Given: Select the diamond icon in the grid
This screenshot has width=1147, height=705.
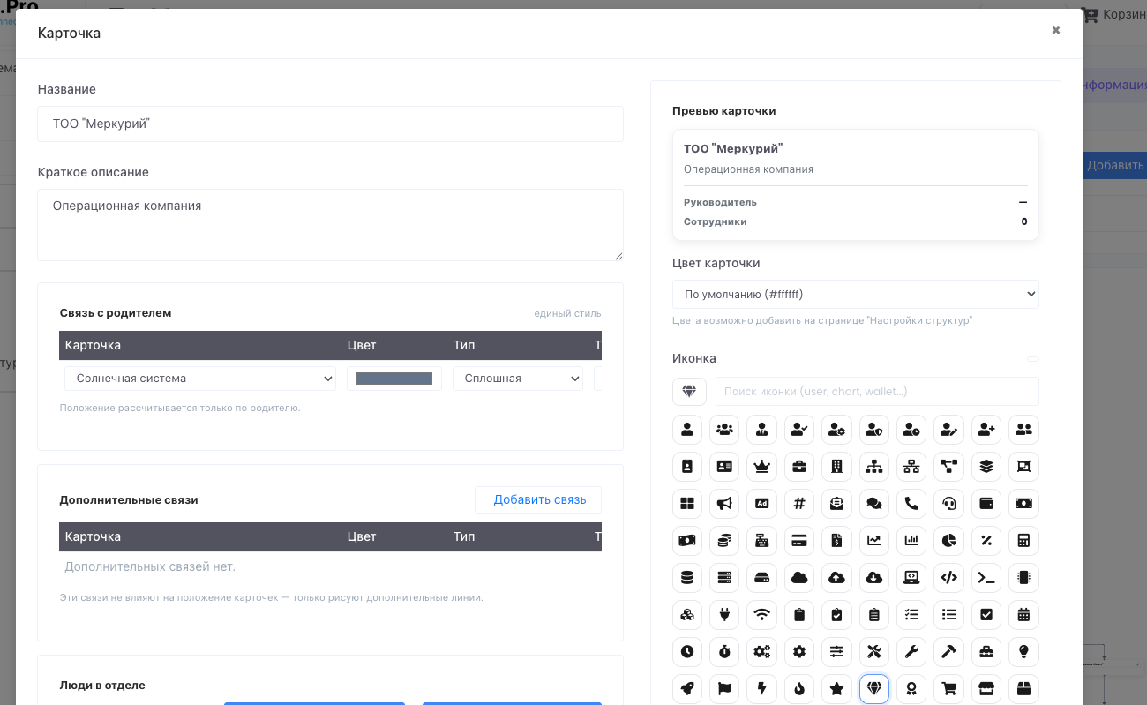Looking at the screenshot, I should tap(874, 689).
